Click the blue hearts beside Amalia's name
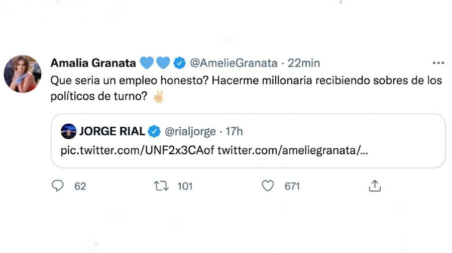This screenshot has height=253, width=452. 154,63
